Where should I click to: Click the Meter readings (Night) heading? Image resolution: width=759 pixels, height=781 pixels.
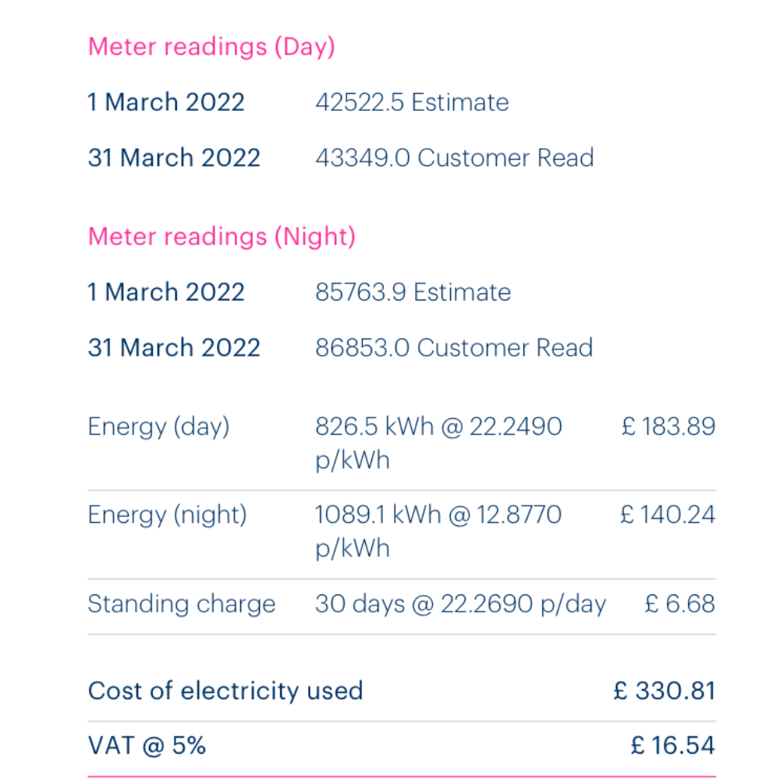click(222, 236)
